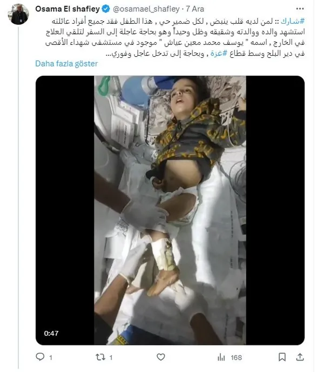324x372 pixels.
Task: Click the #غزة hashtag
Action: click(219, 53)
